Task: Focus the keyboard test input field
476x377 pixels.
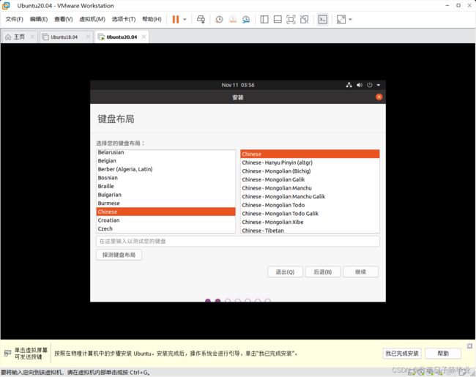Action: click(238, 242)
